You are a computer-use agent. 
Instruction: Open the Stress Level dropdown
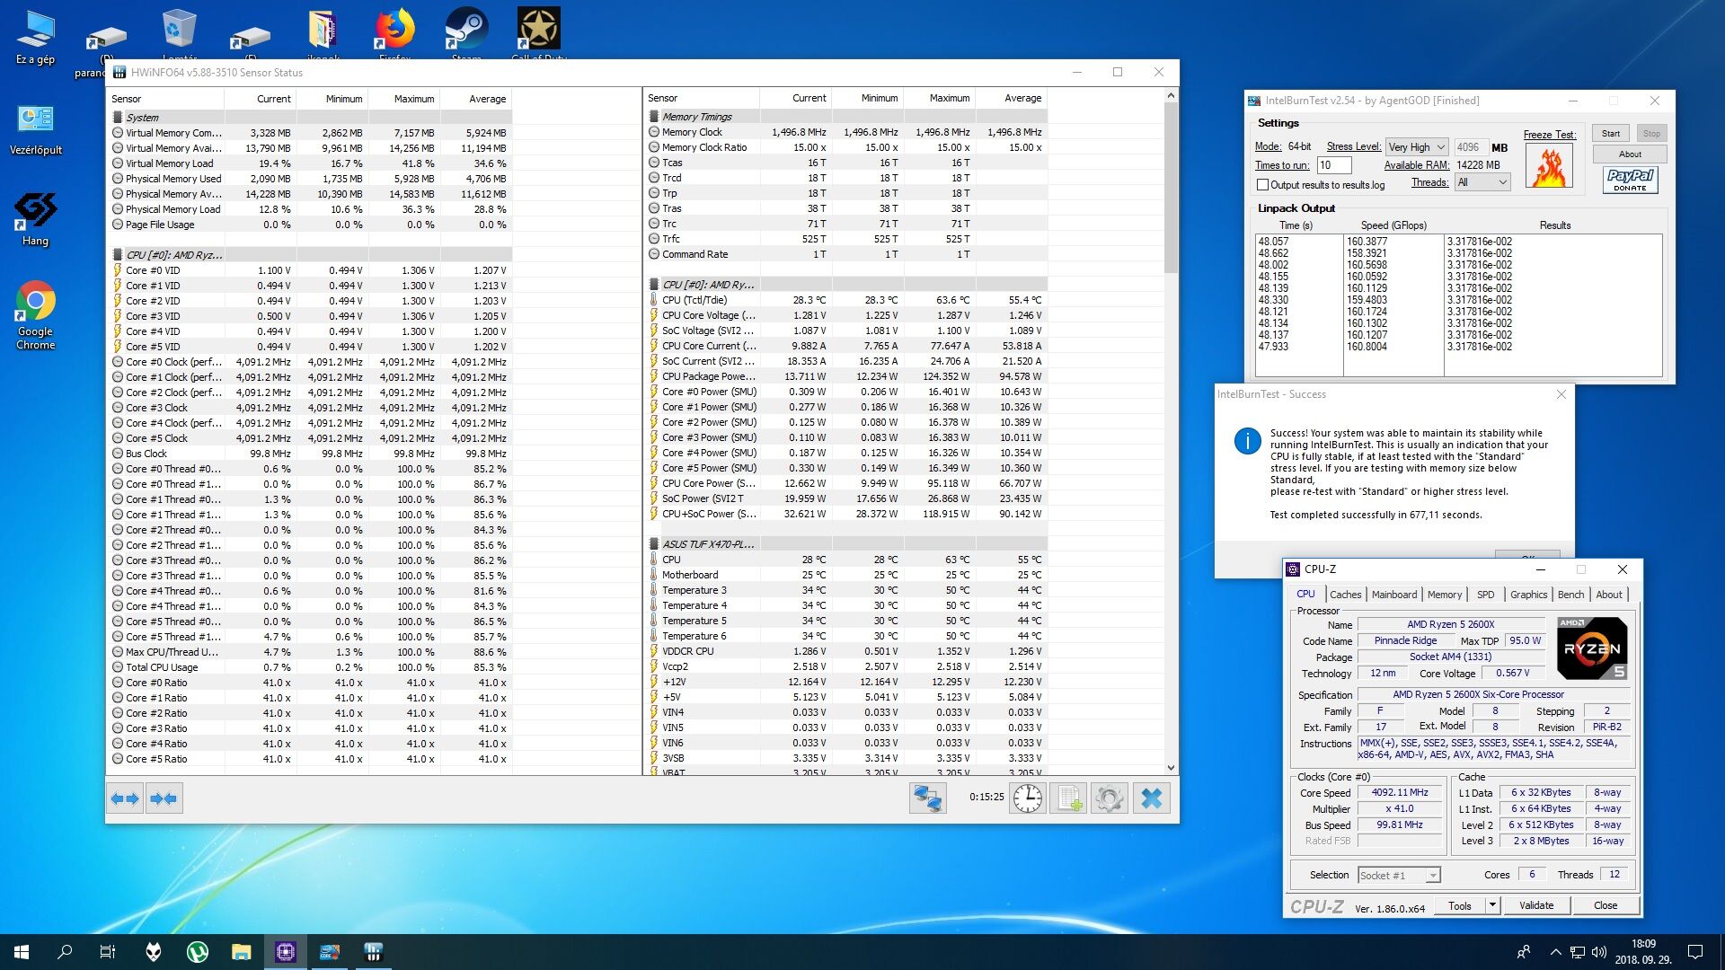point(1417,147)
